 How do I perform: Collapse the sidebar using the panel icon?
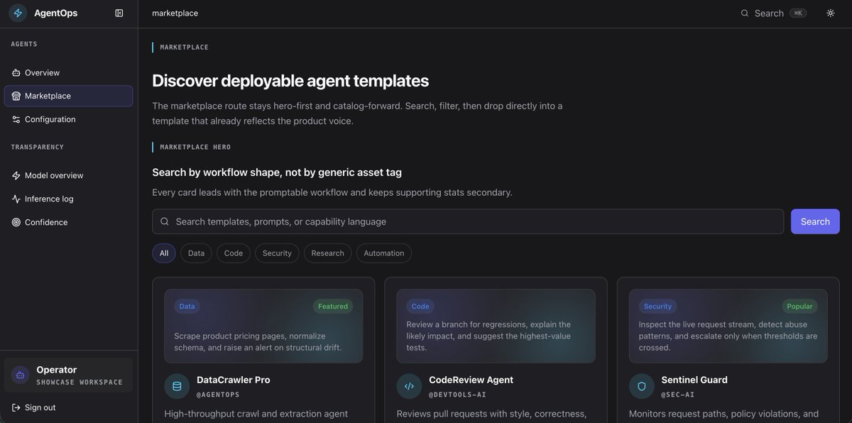(x=119, y=13)
